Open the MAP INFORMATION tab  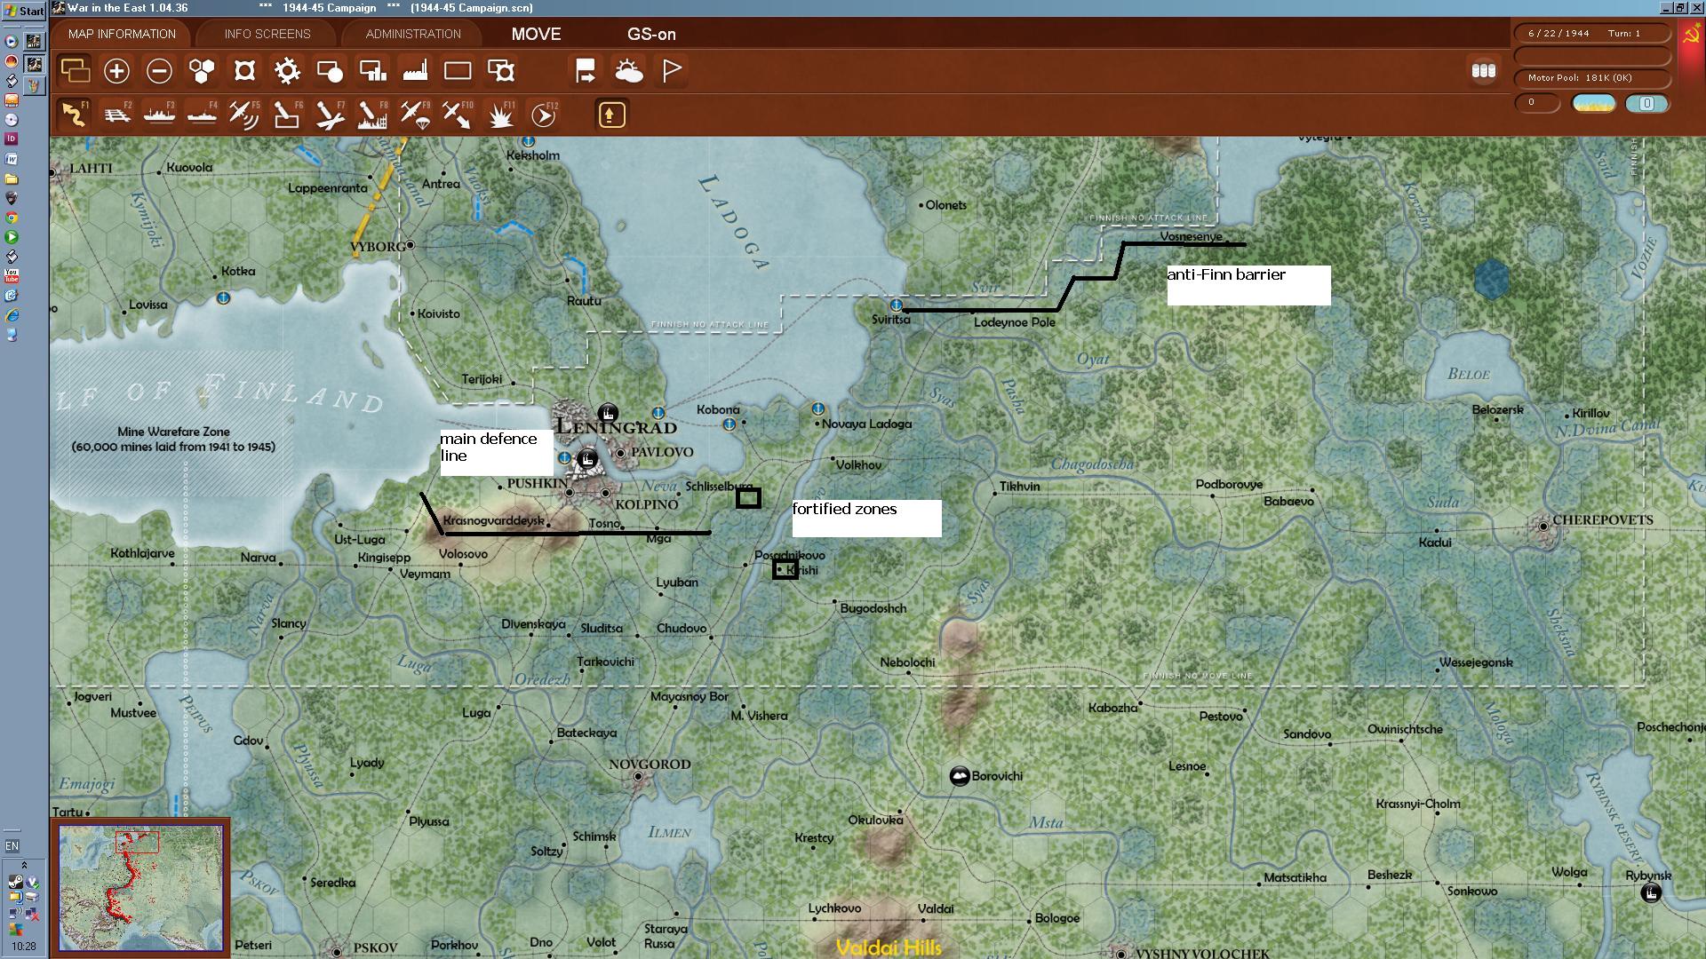122,34
